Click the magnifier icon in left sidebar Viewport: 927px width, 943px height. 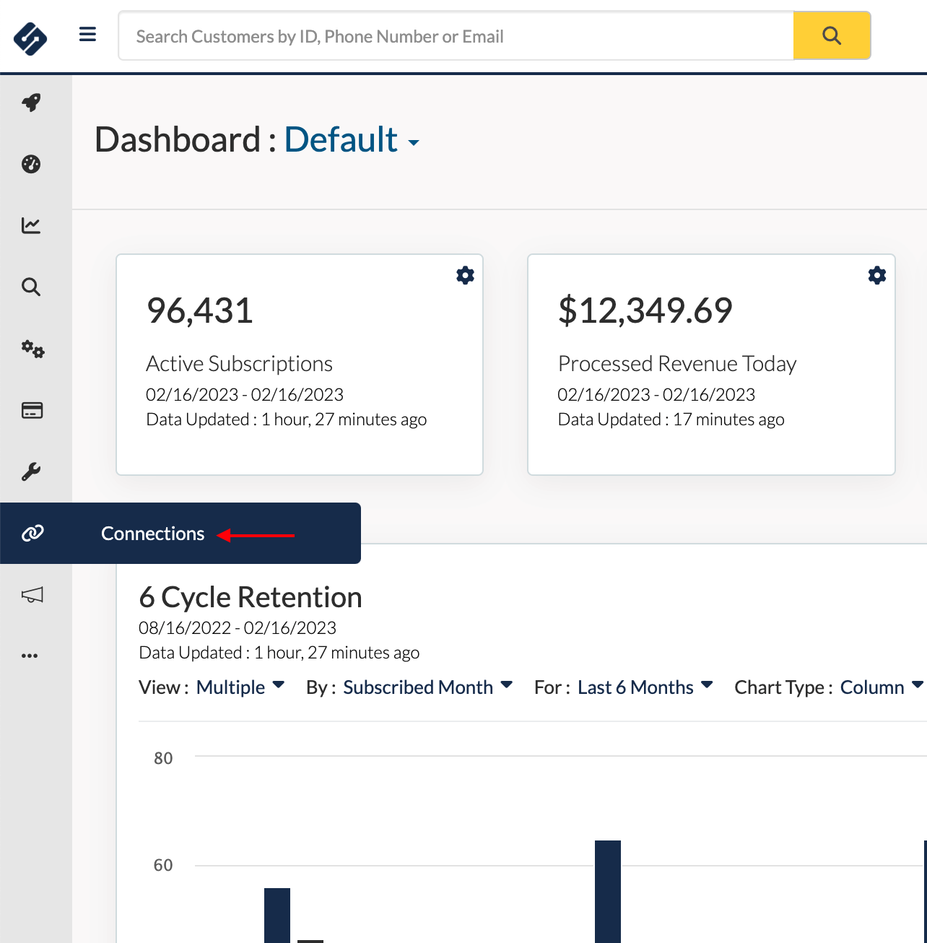(31, 287)
